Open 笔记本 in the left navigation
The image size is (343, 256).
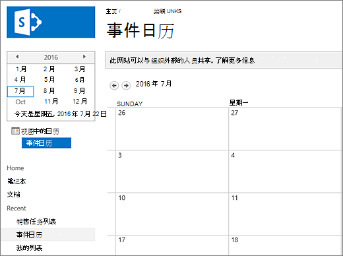[16, 181]
